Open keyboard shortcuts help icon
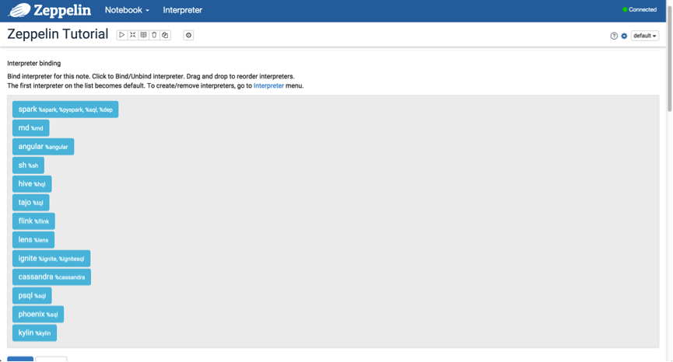The height and width of the screenshot is (362, 673). tap(614, 36)
